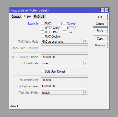Enable Cookie login checkbox
Image resolution: width=118 pixels, height=117 pixels.
[x=65, y=23]
